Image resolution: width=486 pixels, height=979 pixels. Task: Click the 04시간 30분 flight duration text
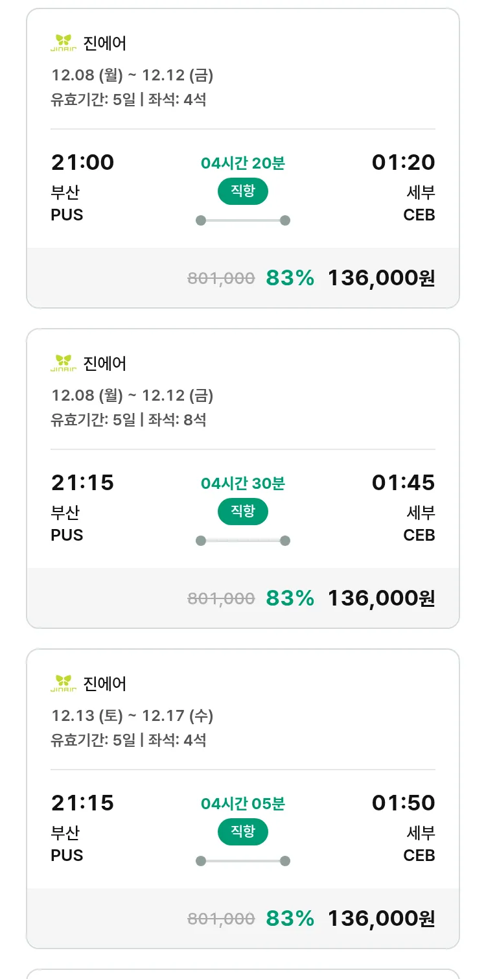pos(242,484)
